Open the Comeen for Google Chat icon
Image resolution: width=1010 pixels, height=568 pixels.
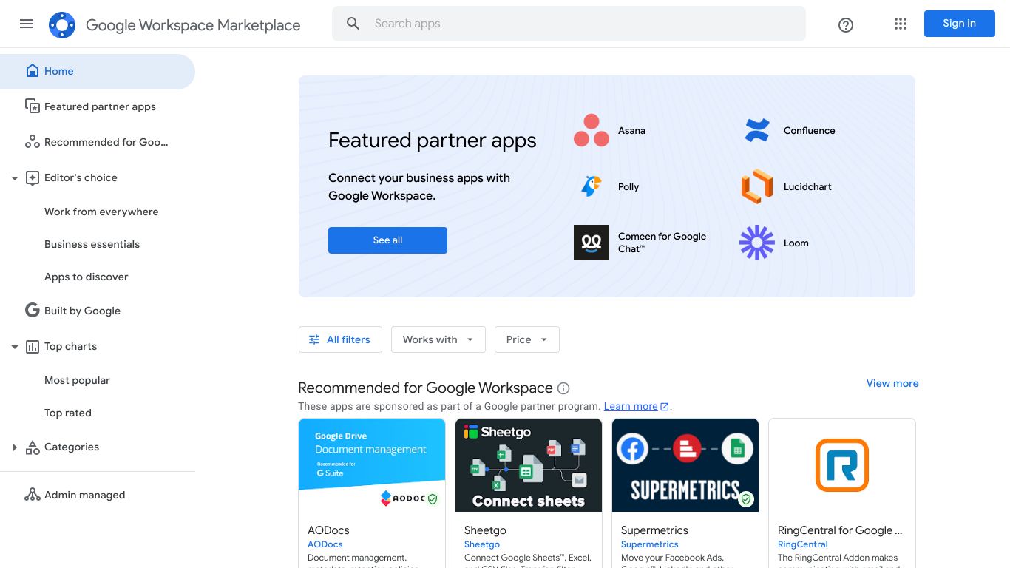(592, 243)
